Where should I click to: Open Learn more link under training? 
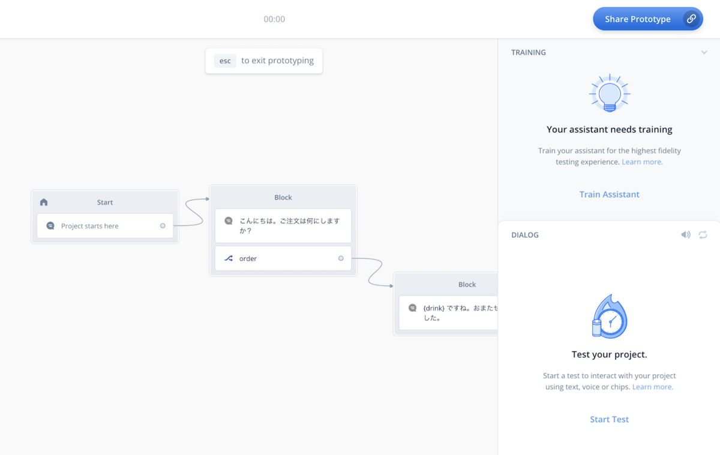click(642, 162)
